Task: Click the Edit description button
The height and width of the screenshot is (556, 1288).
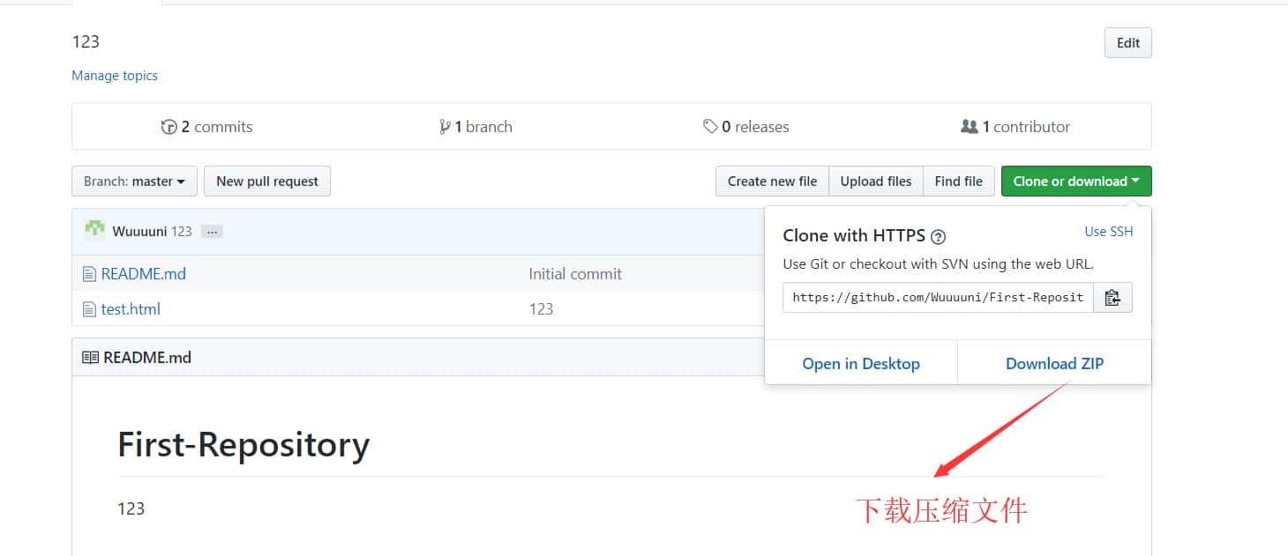Action: (x=1128, y=43)
